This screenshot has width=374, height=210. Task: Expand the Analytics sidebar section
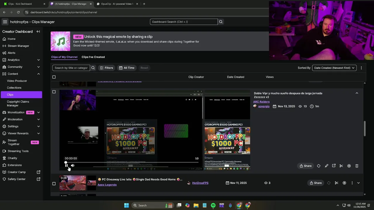(x=38, y=60)
